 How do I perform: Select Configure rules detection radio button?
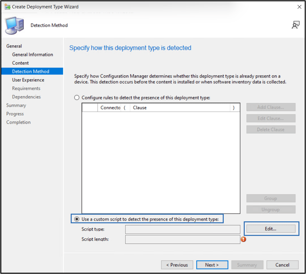click(77, 98)
